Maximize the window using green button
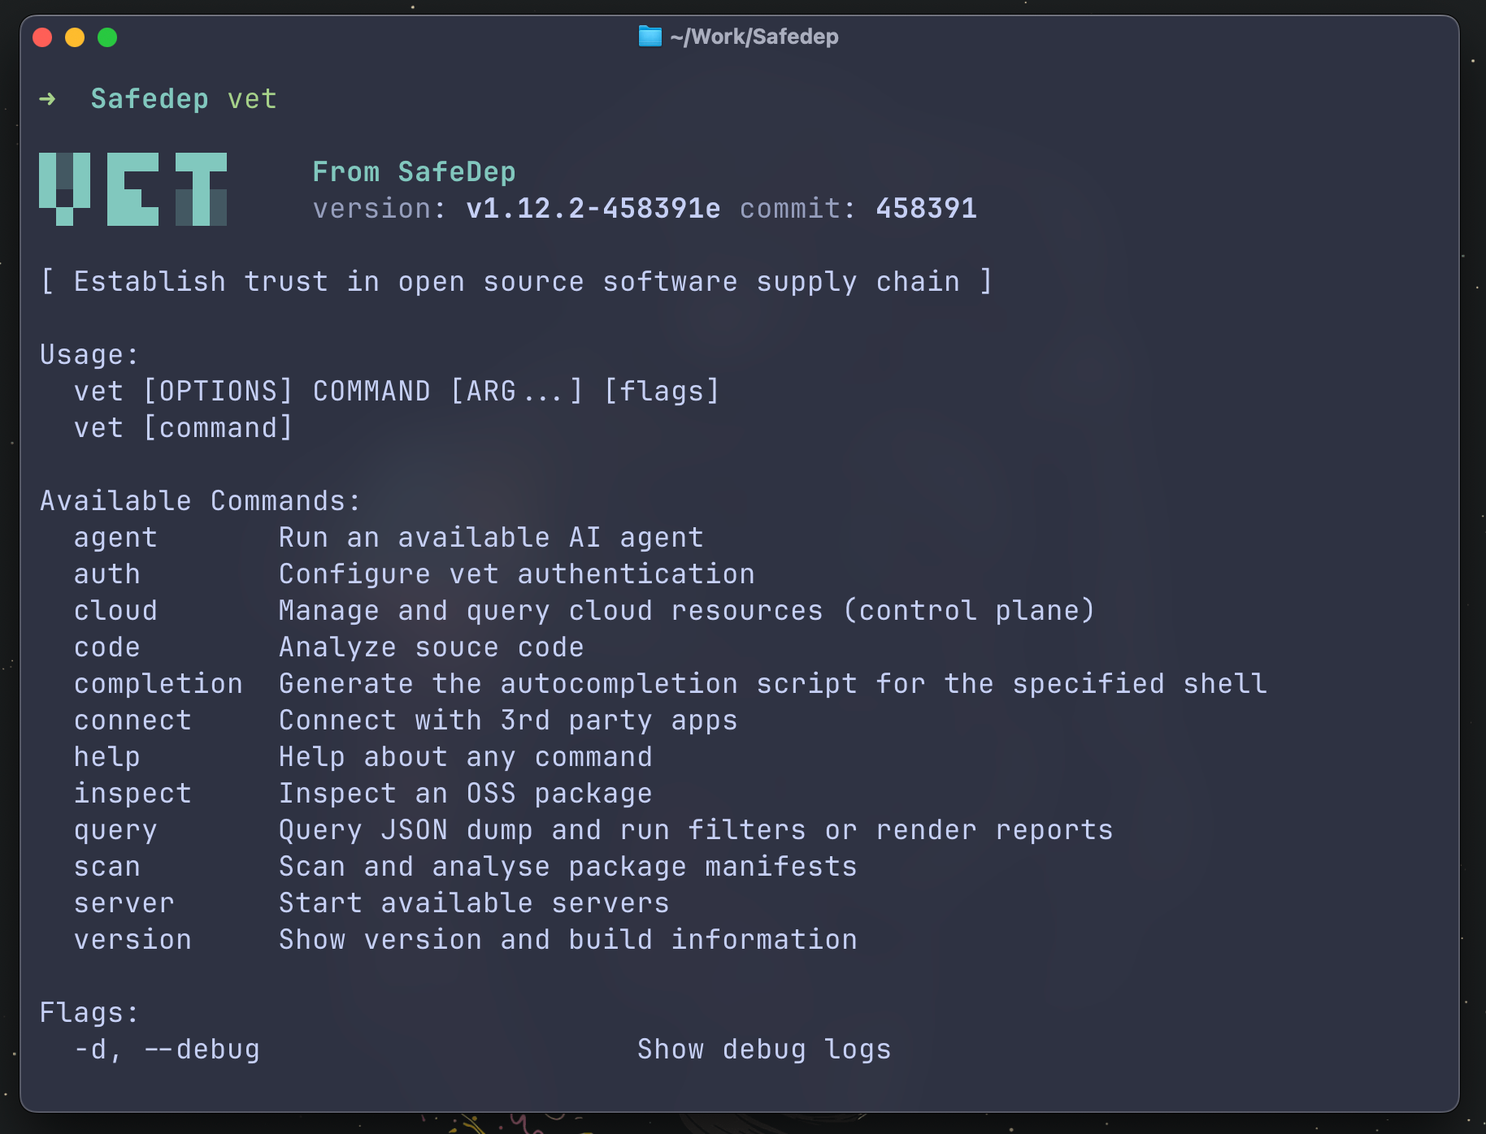This screenshot has width=1486, height=1134. 107,37
